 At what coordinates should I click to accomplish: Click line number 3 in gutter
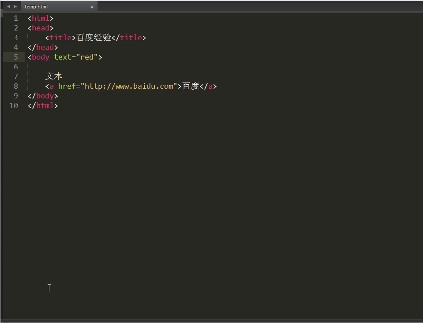(16, 38)
